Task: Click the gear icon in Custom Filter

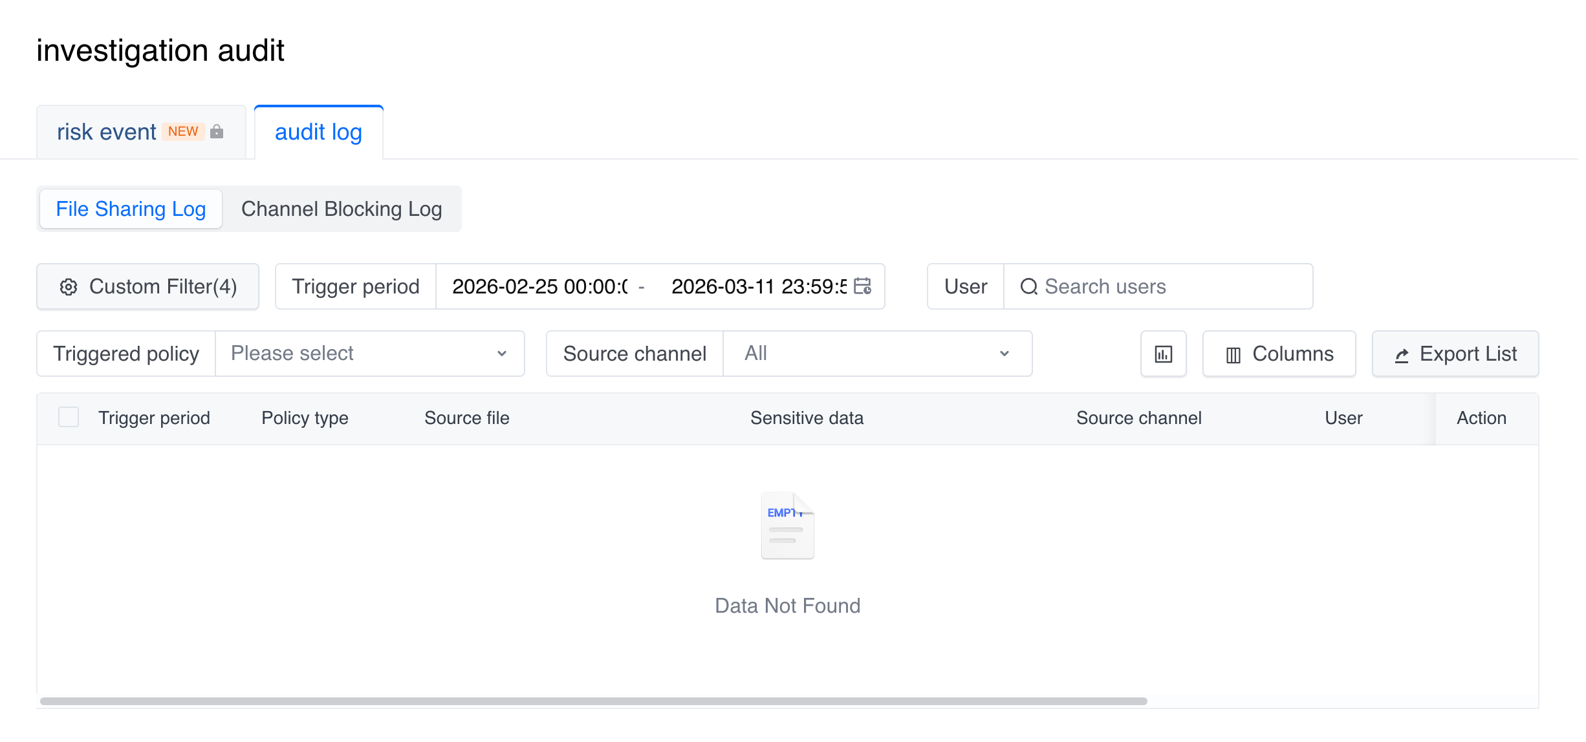Action: [69, 287]
